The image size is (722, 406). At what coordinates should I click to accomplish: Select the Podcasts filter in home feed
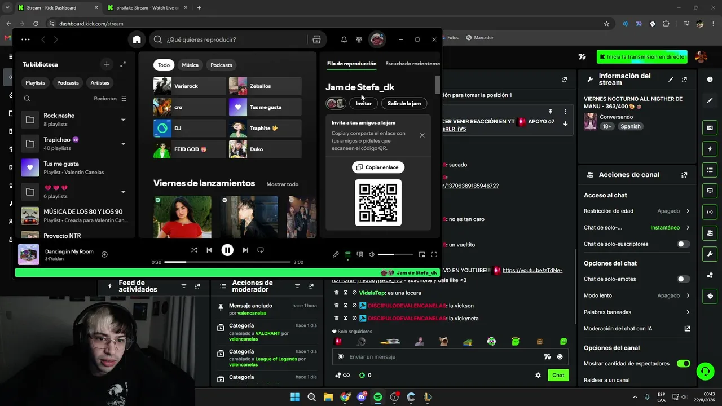click(x=221, y=65)
